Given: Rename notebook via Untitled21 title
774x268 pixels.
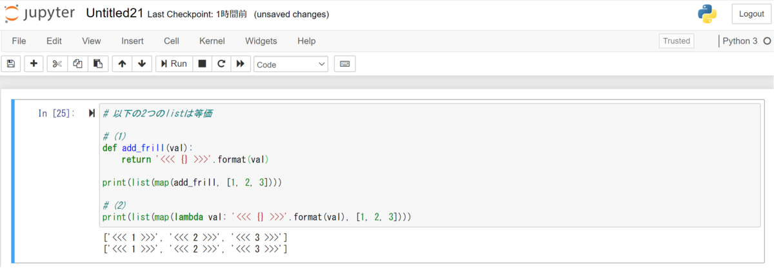Looking at the screenshot, I should (x=114, y=13).
